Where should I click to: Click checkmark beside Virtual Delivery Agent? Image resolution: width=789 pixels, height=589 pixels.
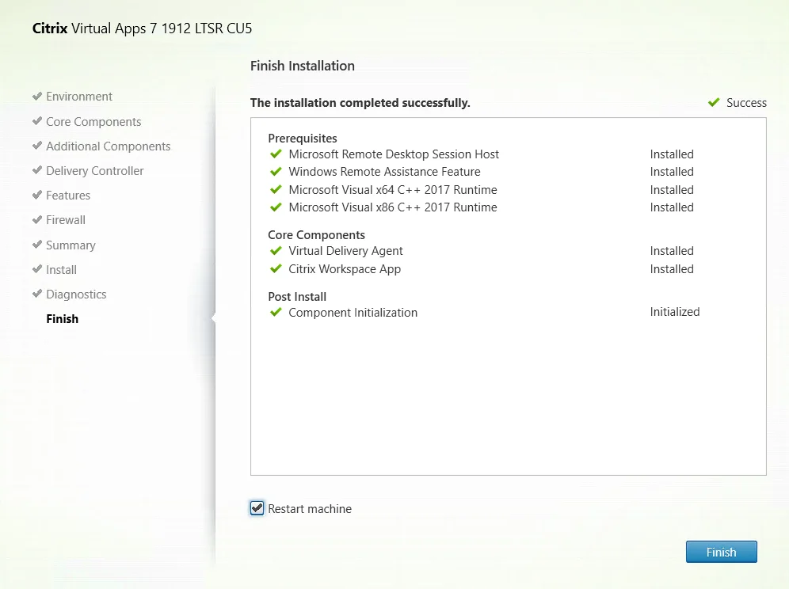click(276, 250)
